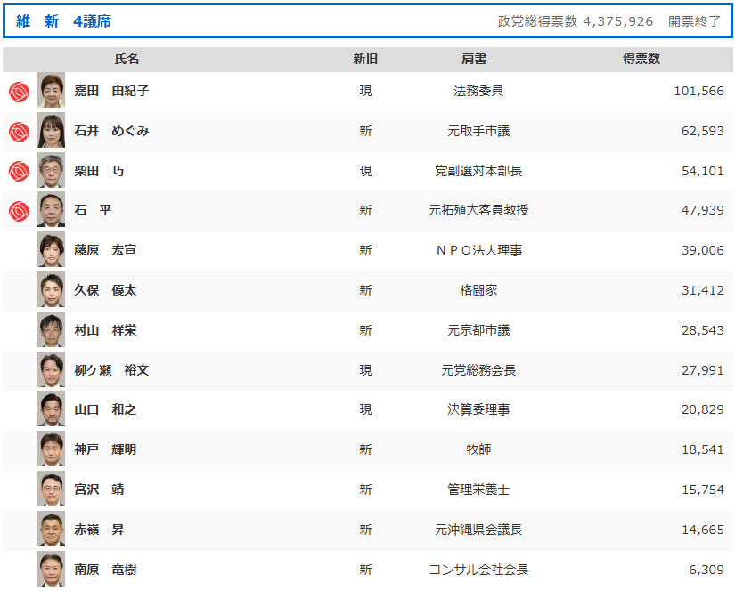Click the title 元京都市議
Screen dimensions: 735x591
478,330
